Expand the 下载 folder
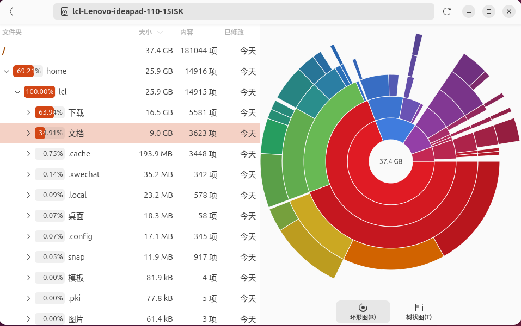This screenshot has width=521, height=326. pos(28,112)
